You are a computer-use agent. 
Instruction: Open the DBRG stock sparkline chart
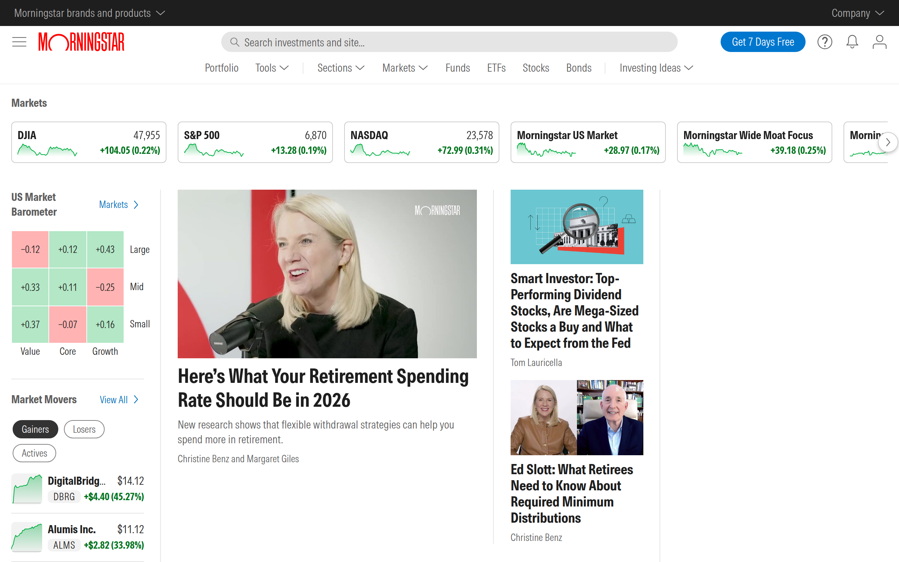pyautogui.click(x=27, y=489)
